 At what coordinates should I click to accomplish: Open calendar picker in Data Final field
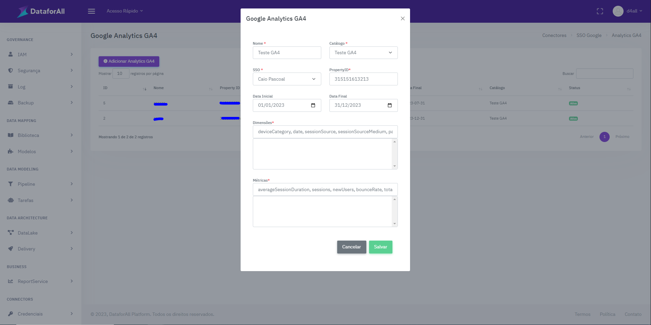tap(389, 105)
